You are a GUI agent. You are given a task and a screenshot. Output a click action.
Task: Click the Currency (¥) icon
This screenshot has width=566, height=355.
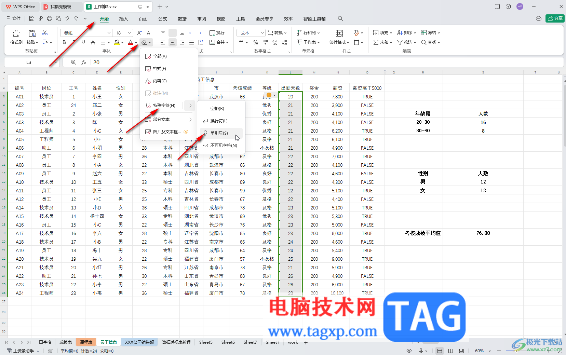click(241, 42)
